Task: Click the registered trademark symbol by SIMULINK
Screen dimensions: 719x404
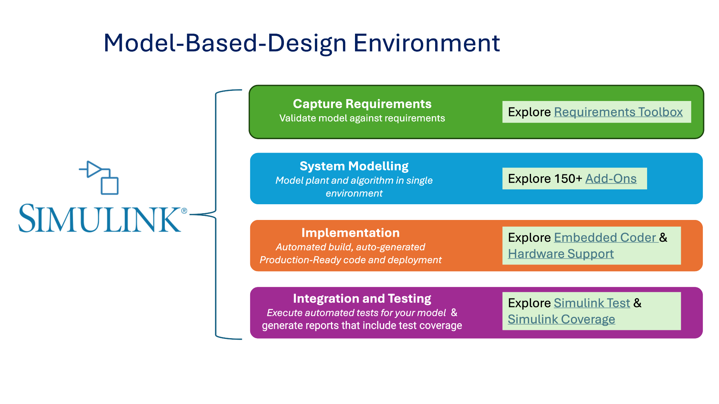Action: pyautogui.click(x=184, y=211)
